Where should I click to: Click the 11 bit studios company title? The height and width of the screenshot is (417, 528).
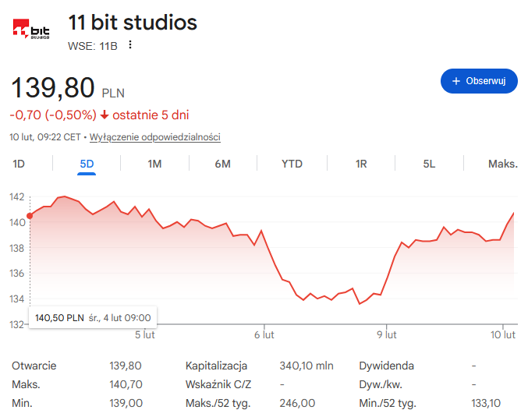(133, 23)
